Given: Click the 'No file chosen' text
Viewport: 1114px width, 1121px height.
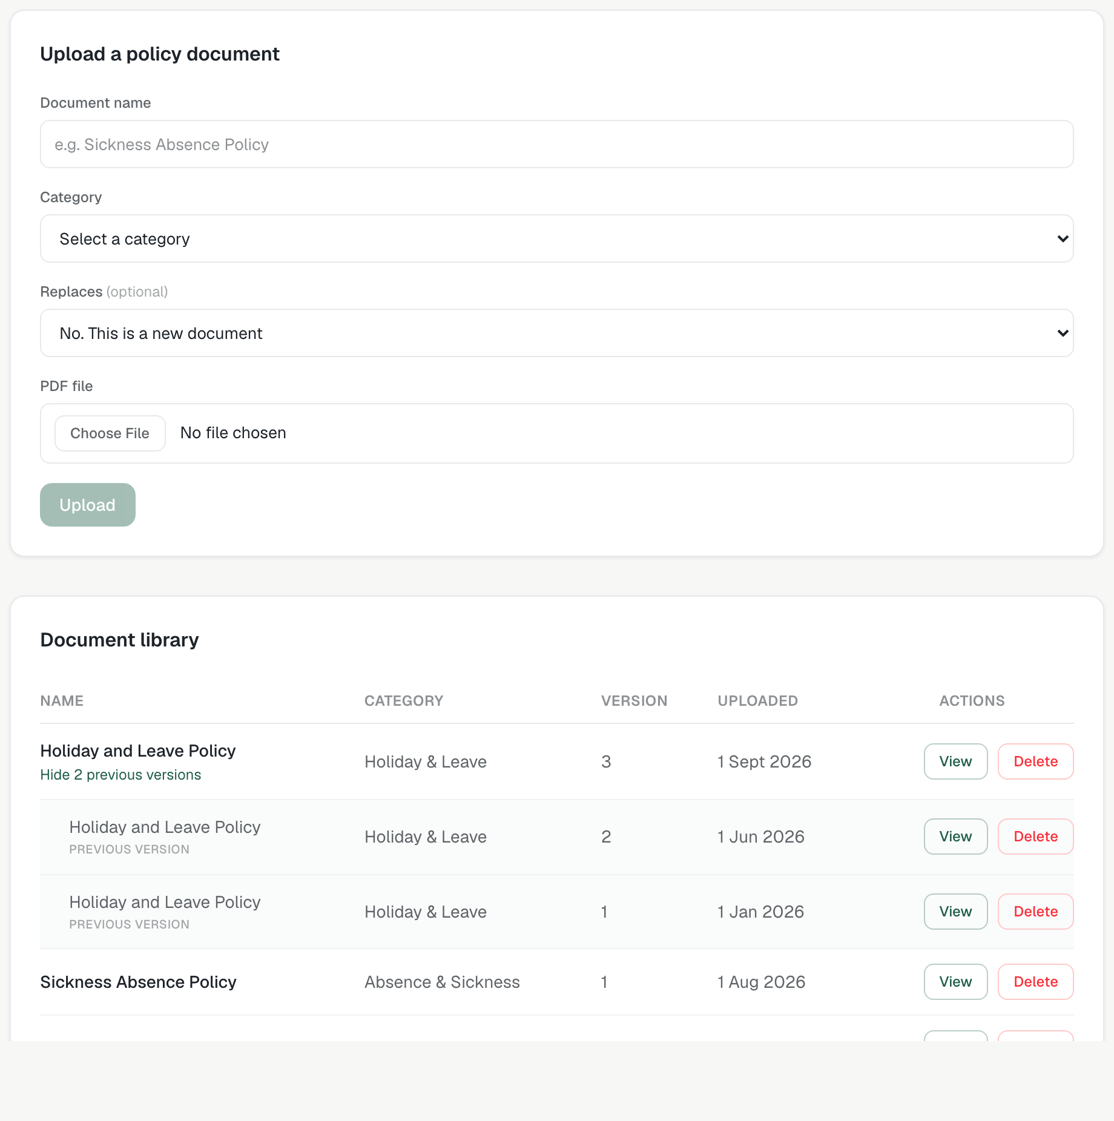Looking at the screenshot, I should (233, 433).
